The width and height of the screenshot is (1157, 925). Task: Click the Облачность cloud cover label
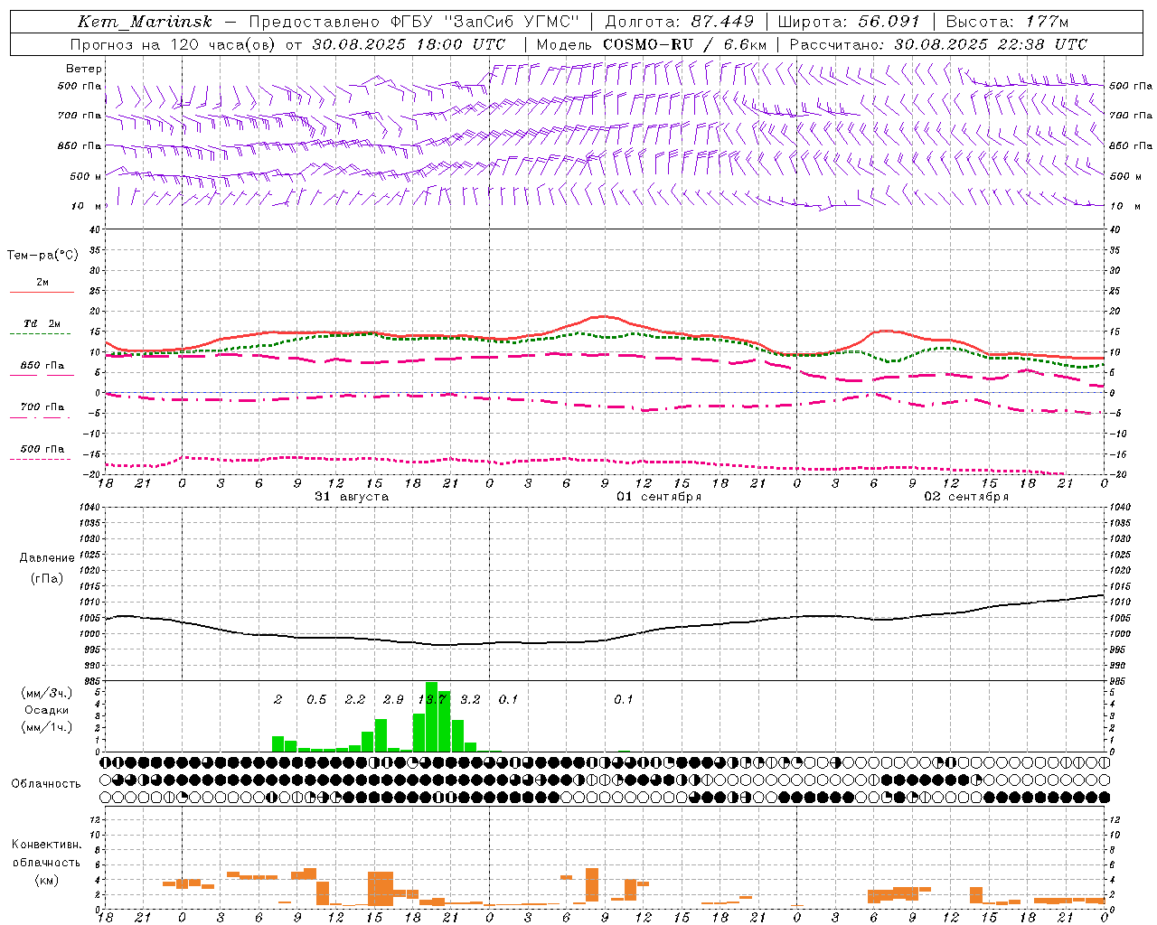pos(46,784)
